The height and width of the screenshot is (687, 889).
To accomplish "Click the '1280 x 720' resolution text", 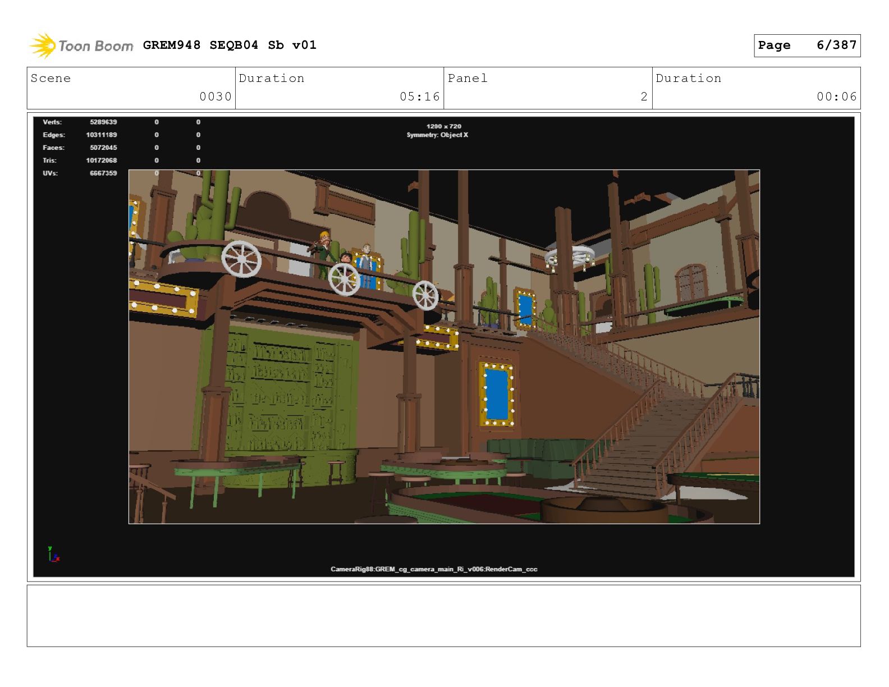I will (443, 126).
